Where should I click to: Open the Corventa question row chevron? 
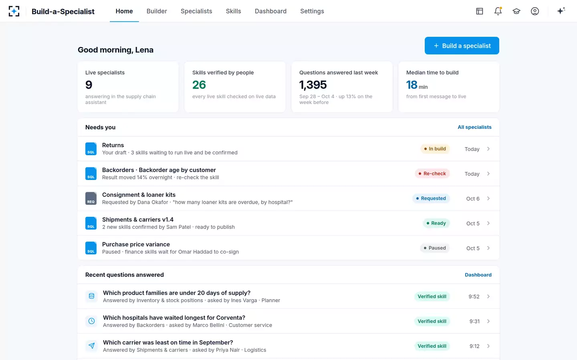click(488, 321)
